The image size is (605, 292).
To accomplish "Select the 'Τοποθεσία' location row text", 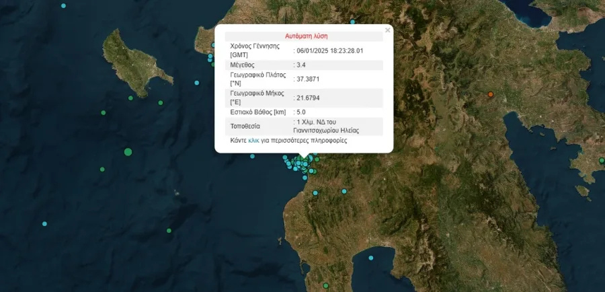I will 244,126.
